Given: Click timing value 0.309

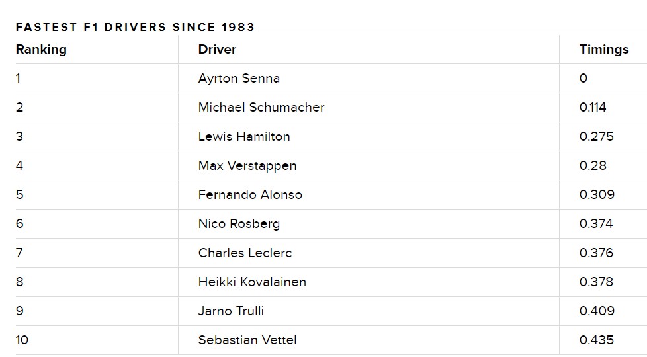Looking at the screenshot, I should pos(597,194).
